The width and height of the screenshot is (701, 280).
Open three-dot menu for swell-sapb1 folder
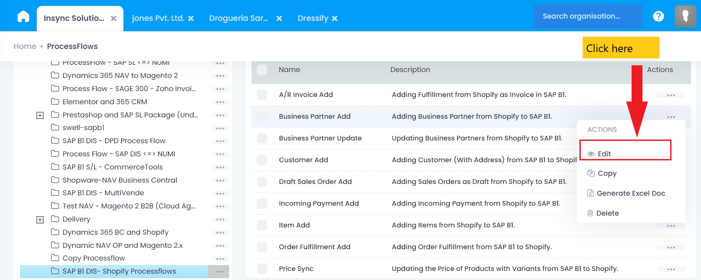(220, 128)
